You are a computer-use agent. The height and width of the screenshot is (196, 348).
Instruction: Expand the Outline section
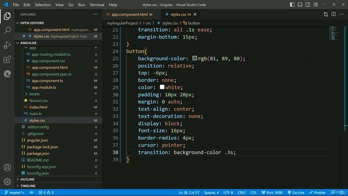click(27, 179)
